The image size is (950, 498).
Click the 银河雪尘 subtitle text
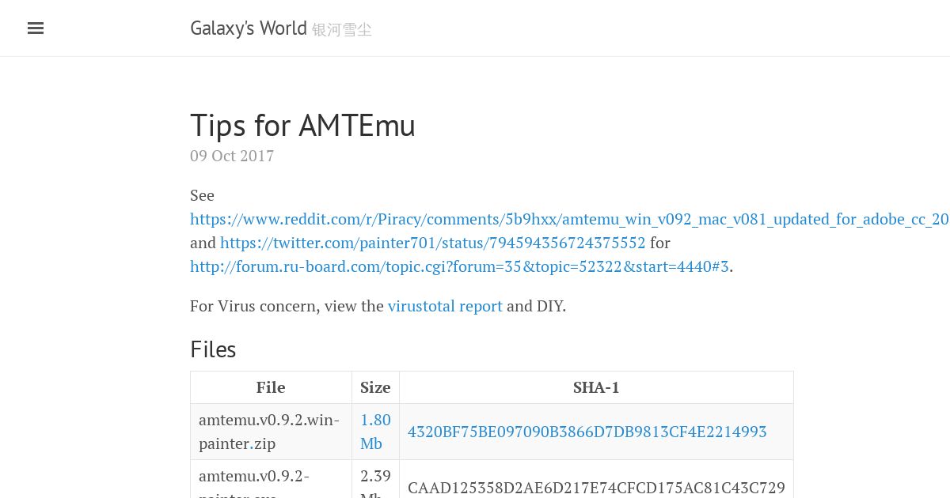coord(342,30)
